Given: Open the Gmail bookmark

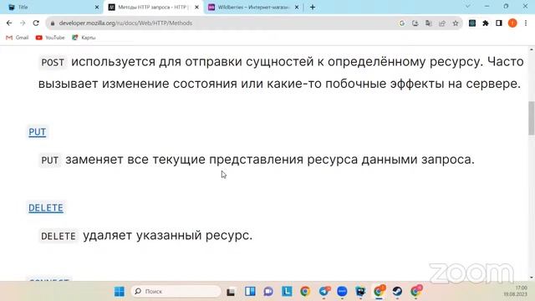Looking at the screenshot, I should coord(17,38).
